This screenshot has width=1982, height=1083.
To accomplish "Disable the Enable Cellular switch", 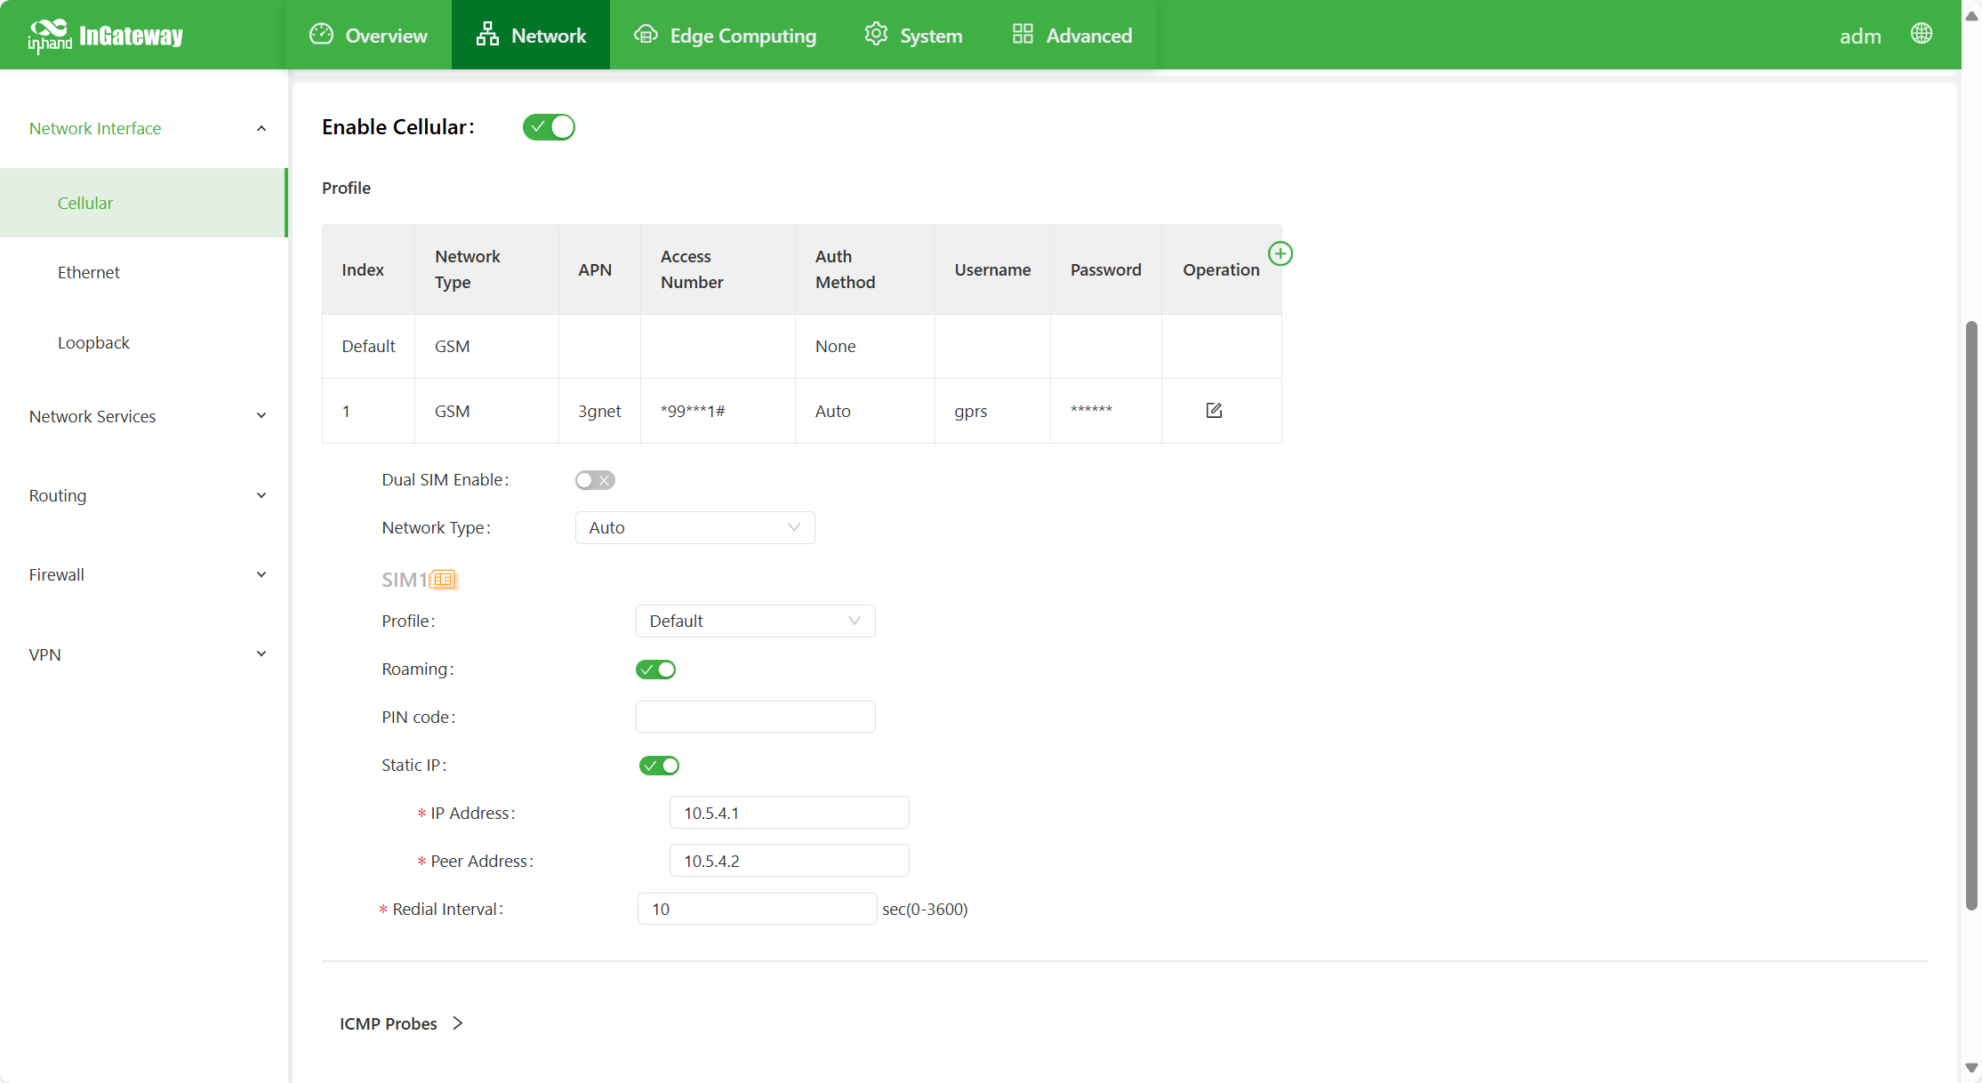I will point(549,127).
